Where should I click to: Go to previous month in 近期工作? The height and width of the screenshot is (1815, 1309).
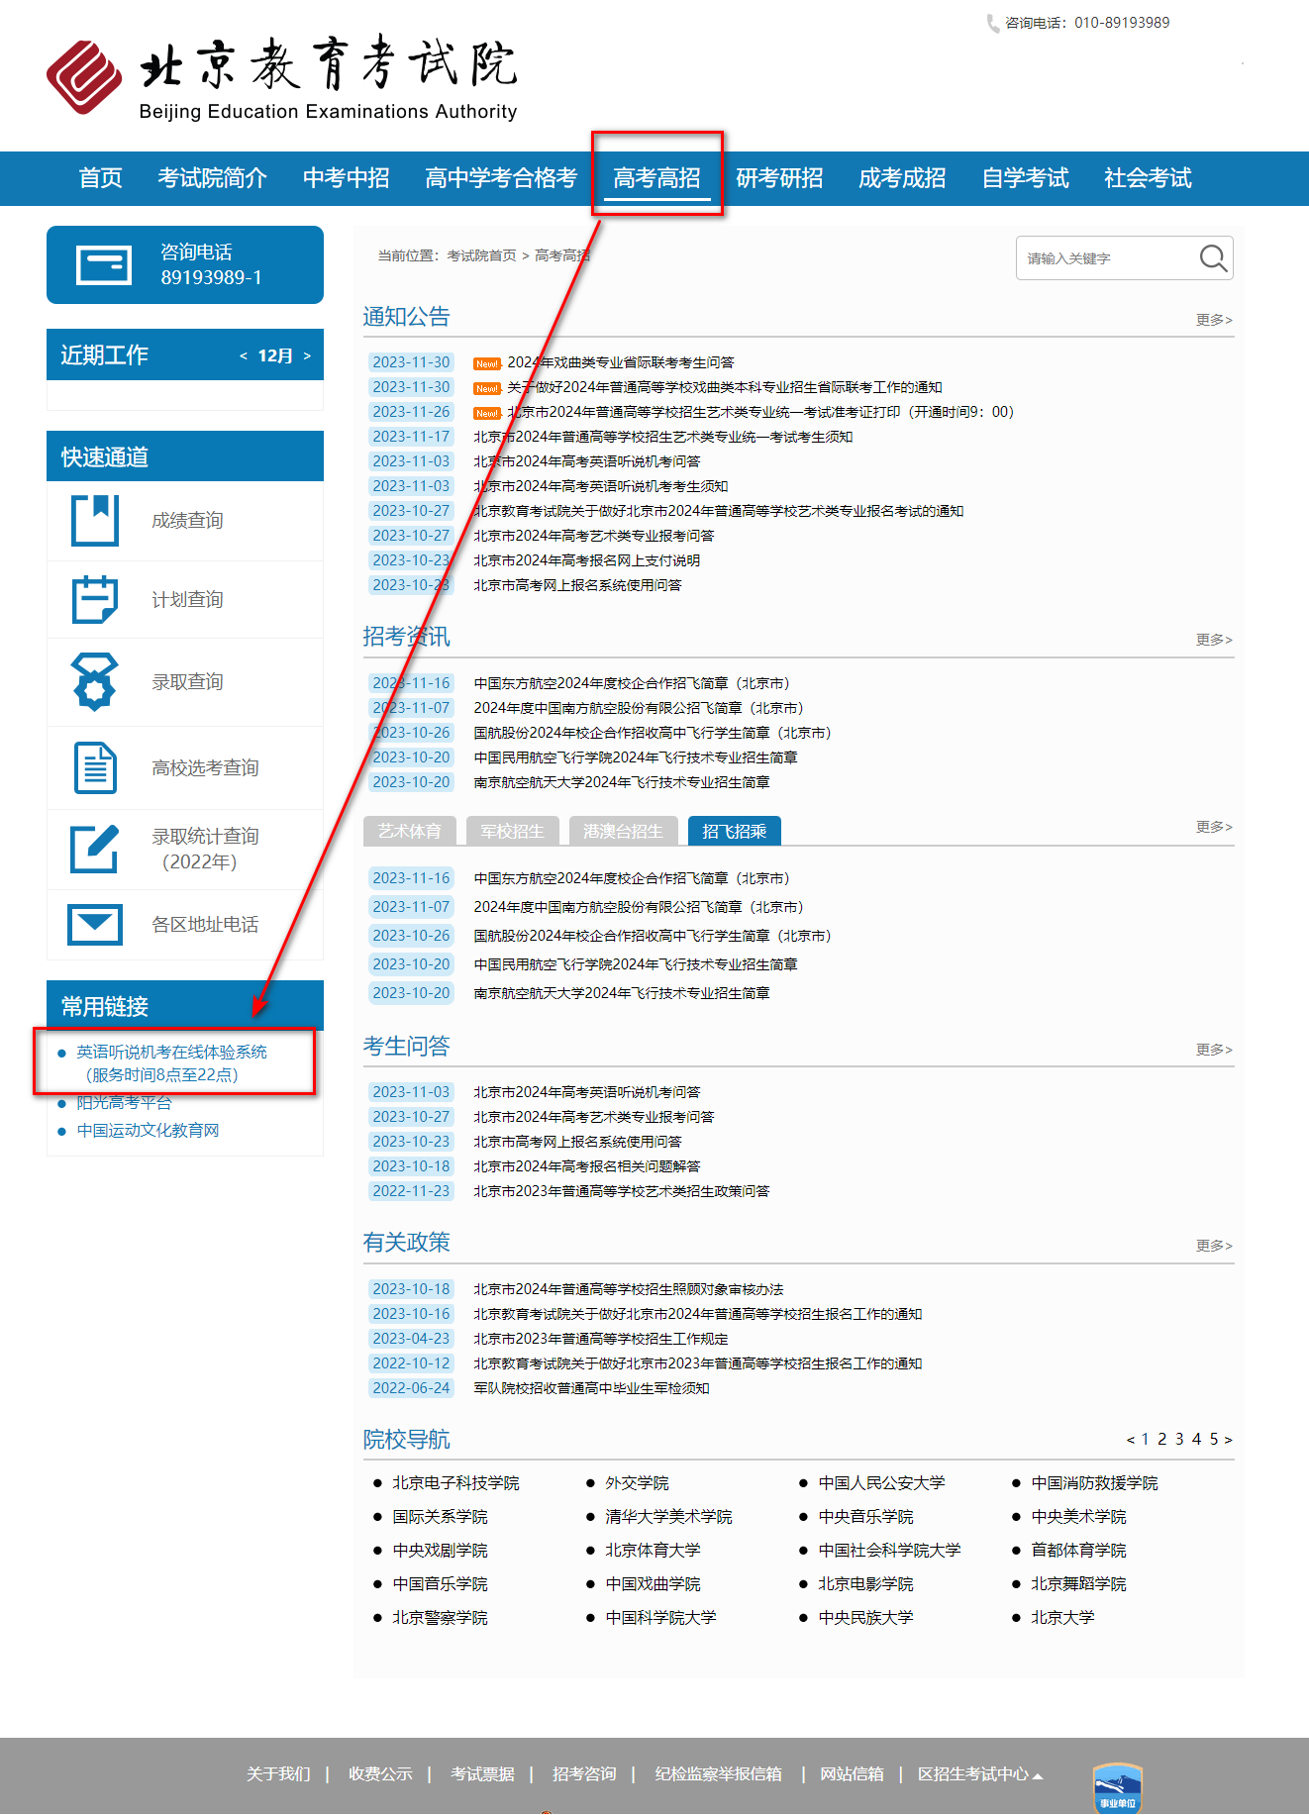coord(244,356)
